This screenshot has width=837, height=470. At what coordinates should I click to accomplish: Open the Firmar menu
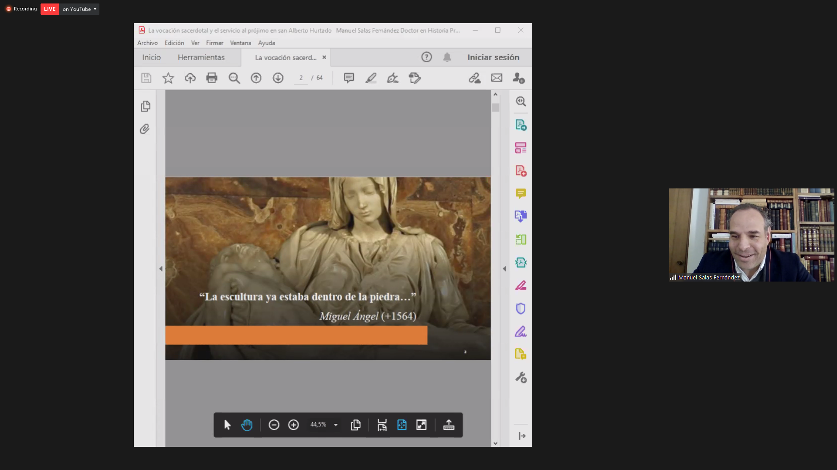click(214, 43)
